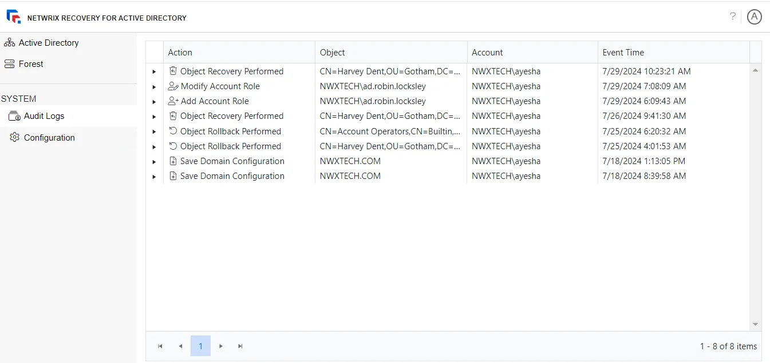Go to the last page
Viewport: 770px width, 363px height.
(x=240, y=346)
